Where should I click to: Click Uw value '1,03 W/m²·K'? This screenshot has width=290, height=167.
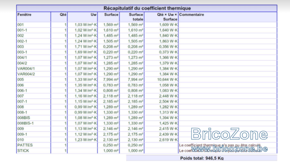85,25
